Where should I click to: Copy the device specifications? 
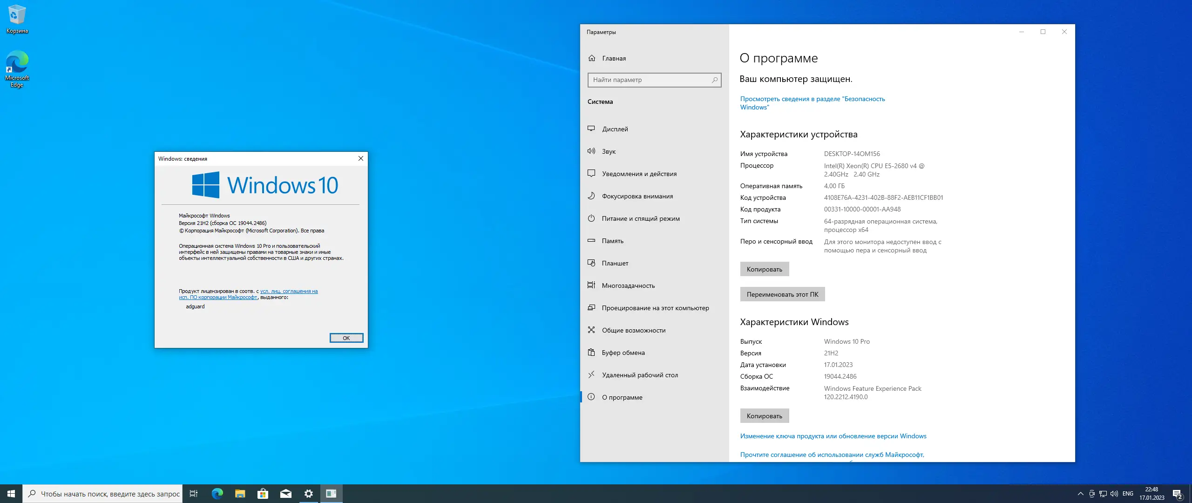(x=764, y=269)
